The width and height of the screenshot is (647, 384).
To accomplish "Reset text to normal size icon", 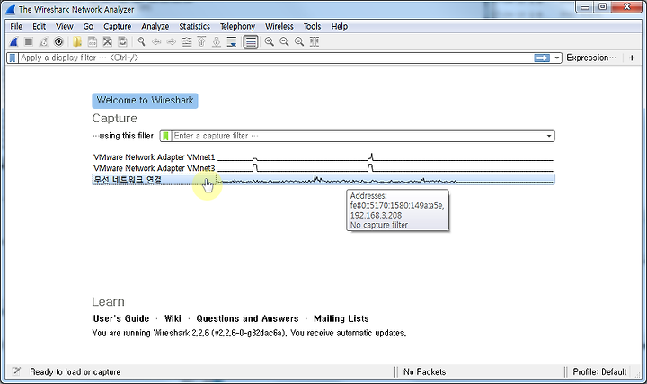I will (x=299, y=41).
